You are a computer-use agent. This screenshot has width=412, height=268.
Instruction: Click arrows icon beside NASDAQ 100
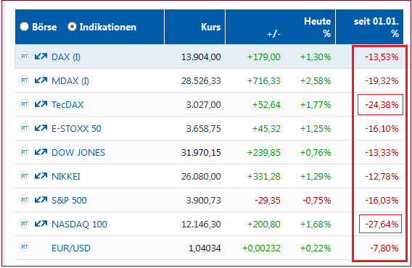(x=41, y=224)
